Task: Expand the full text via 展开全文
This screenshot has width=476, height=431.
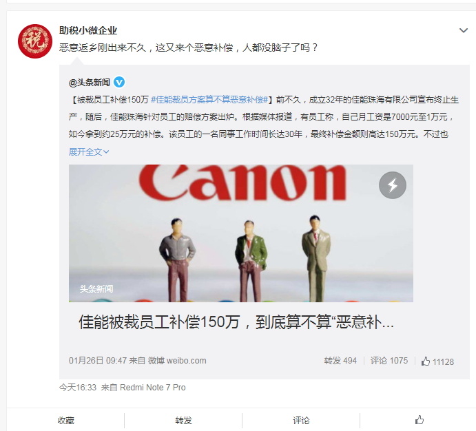Action: click(89, 151)
